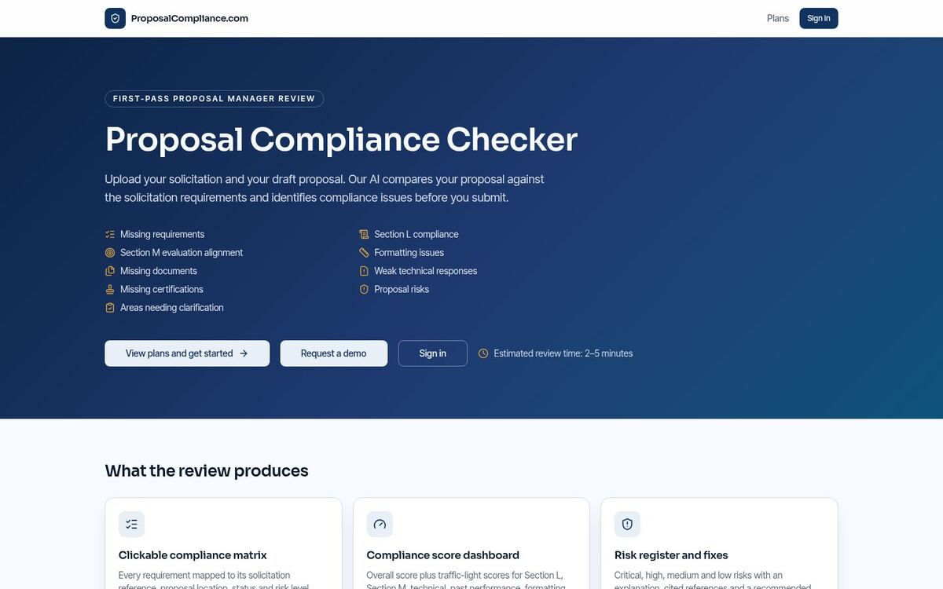Viewport: 943px width, 589px height.
Task: Click the clock icon beside estimated review time
Action: coord(483,353)
